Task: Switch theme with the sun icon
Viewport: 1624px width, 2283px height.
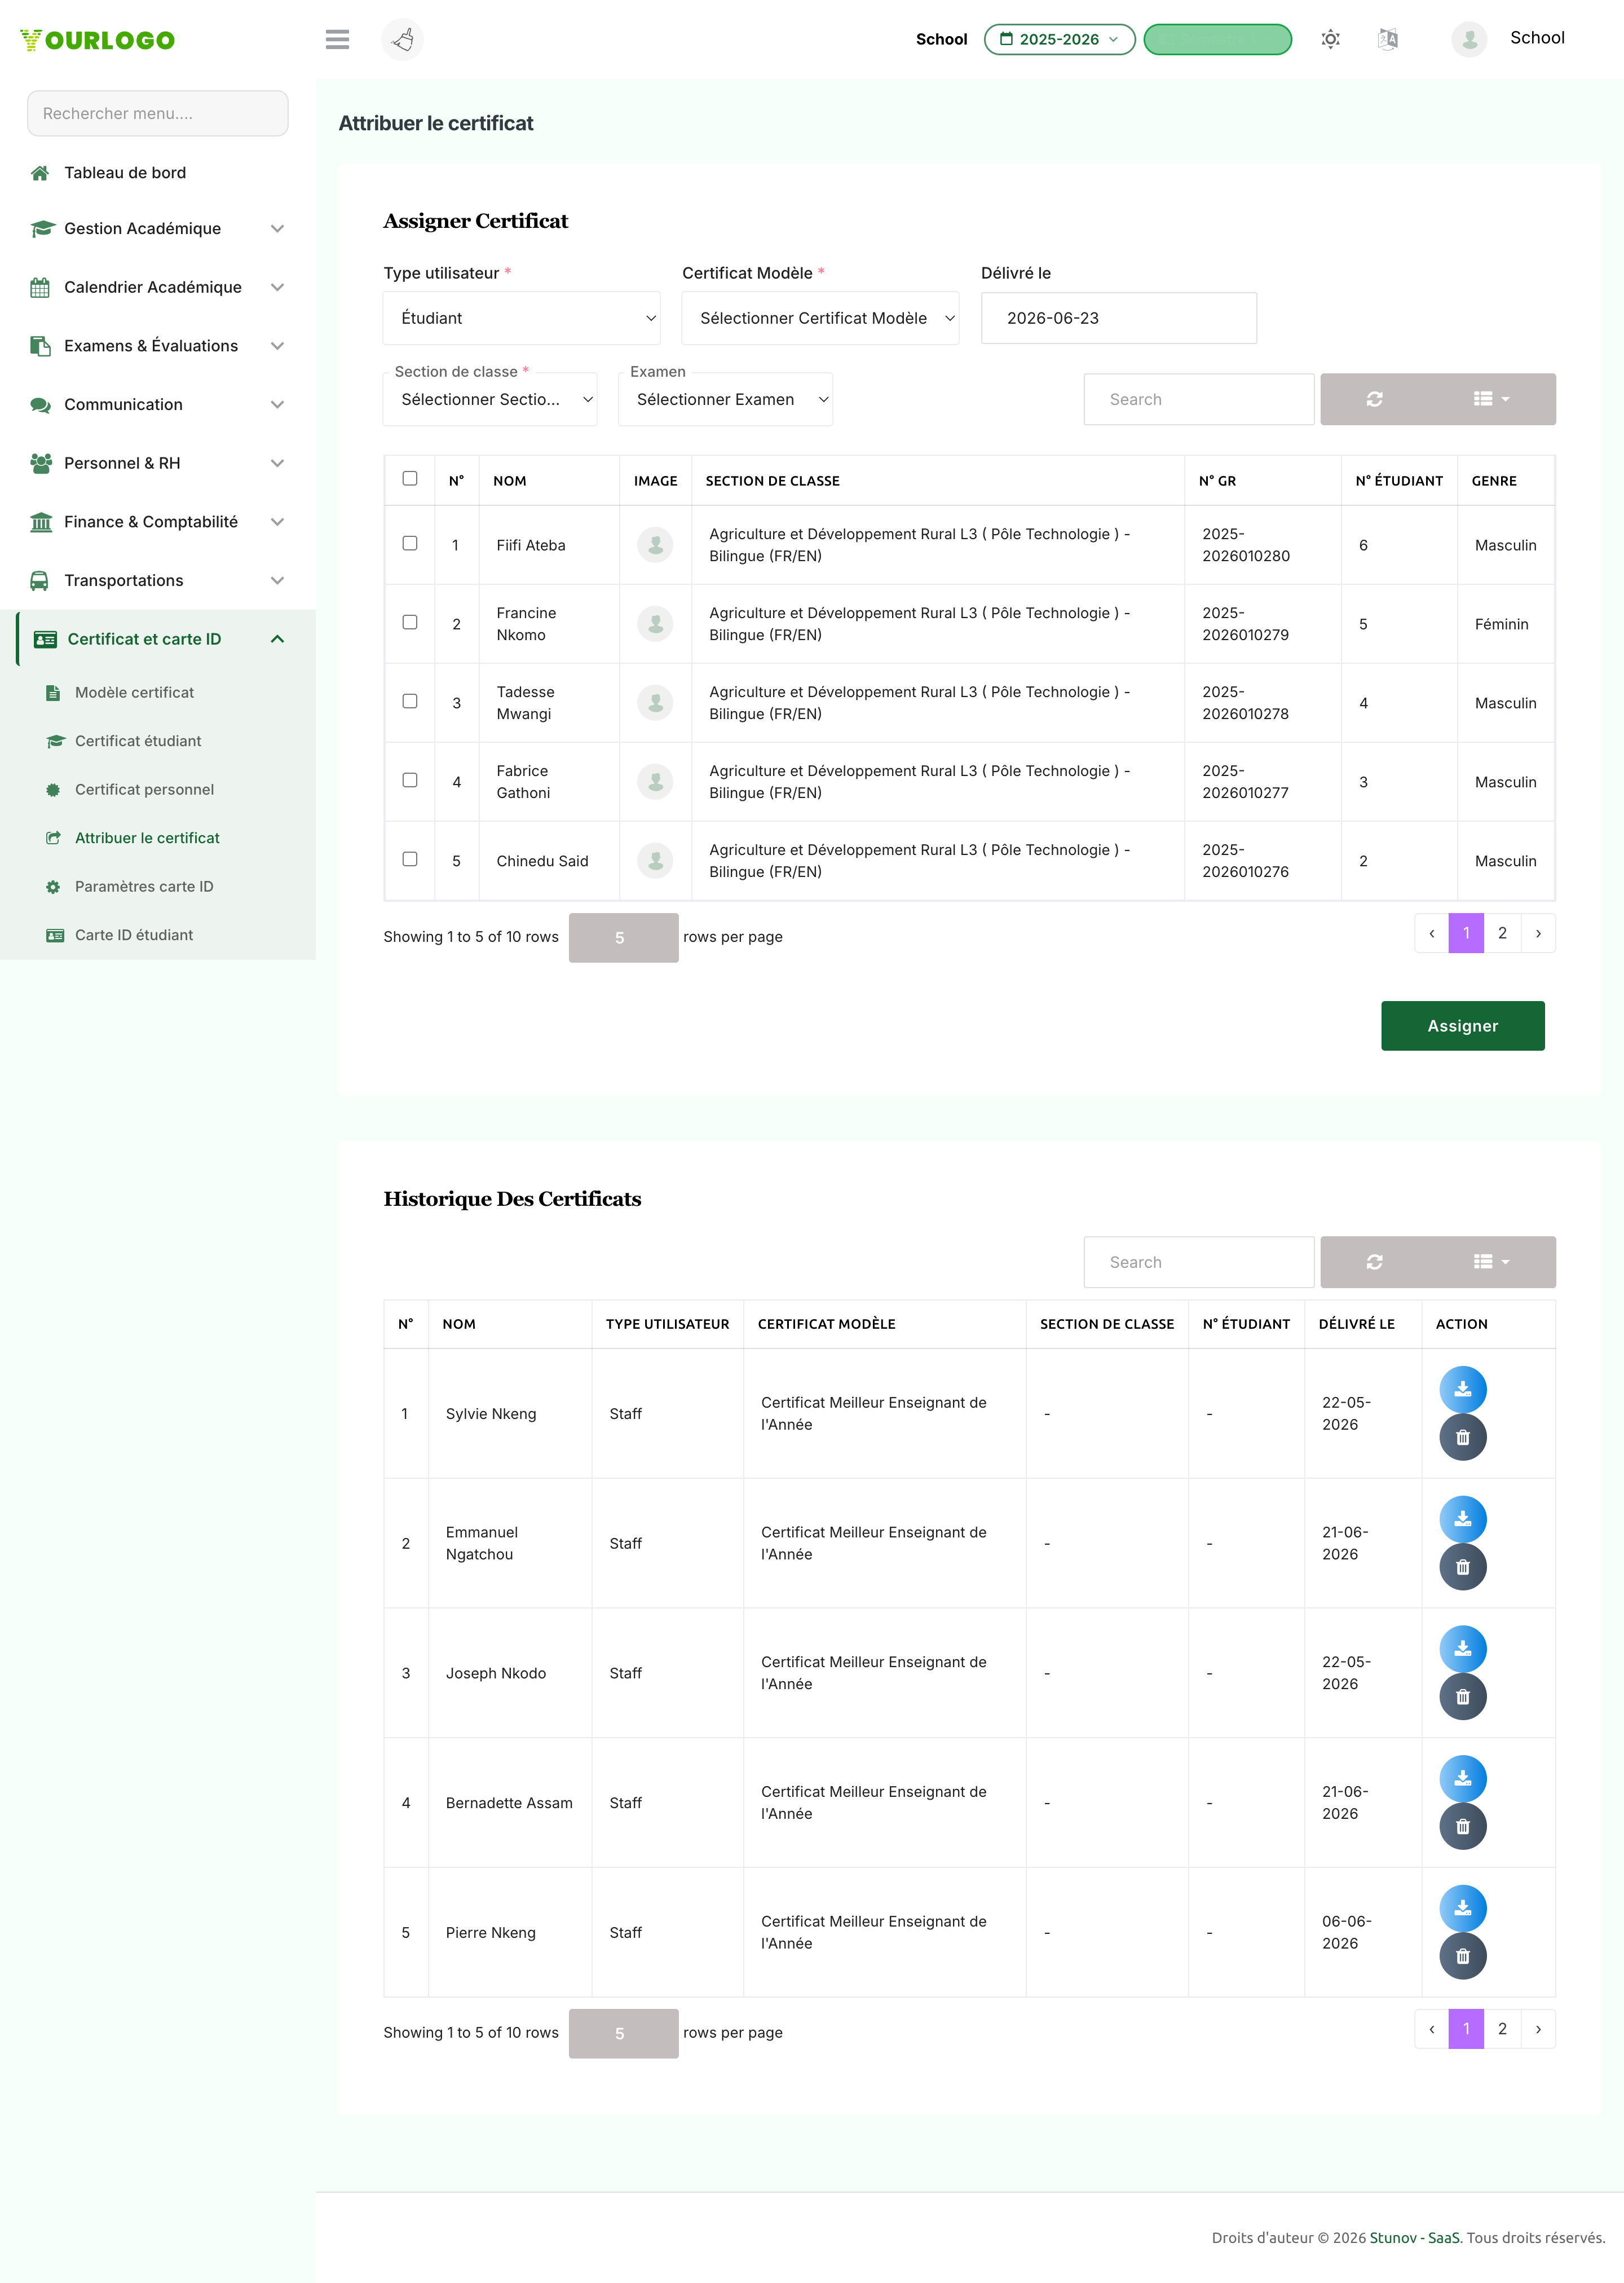Action: pos(1330,39)
